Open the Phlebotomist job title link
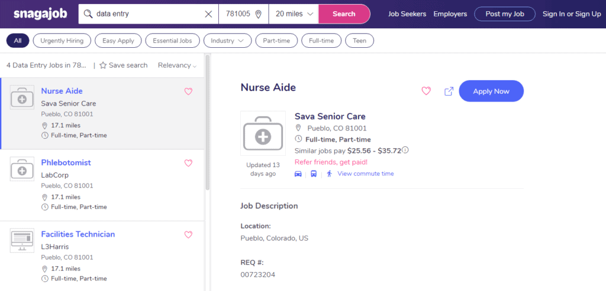This screenshot has height=291, width=606. (66, 163)
